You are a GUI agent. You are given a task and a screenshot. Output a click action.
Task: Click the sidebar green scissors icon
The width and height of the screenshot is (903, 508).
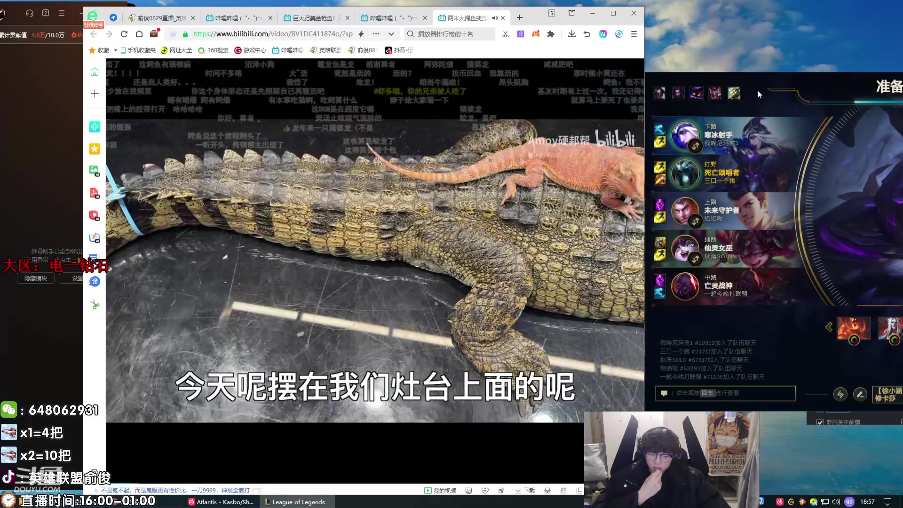pos(95,305)
